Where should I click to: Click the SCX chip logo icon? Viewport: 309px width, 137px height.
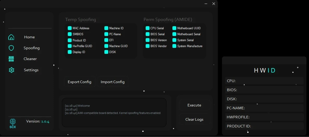point(12,123)
